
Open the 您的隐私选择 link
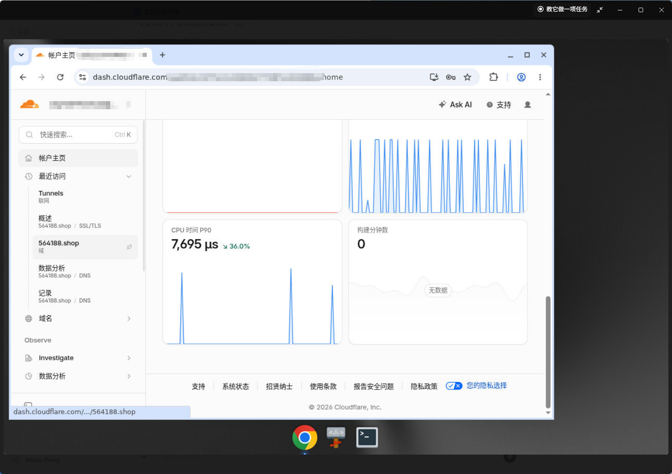[x=486, y=386]
